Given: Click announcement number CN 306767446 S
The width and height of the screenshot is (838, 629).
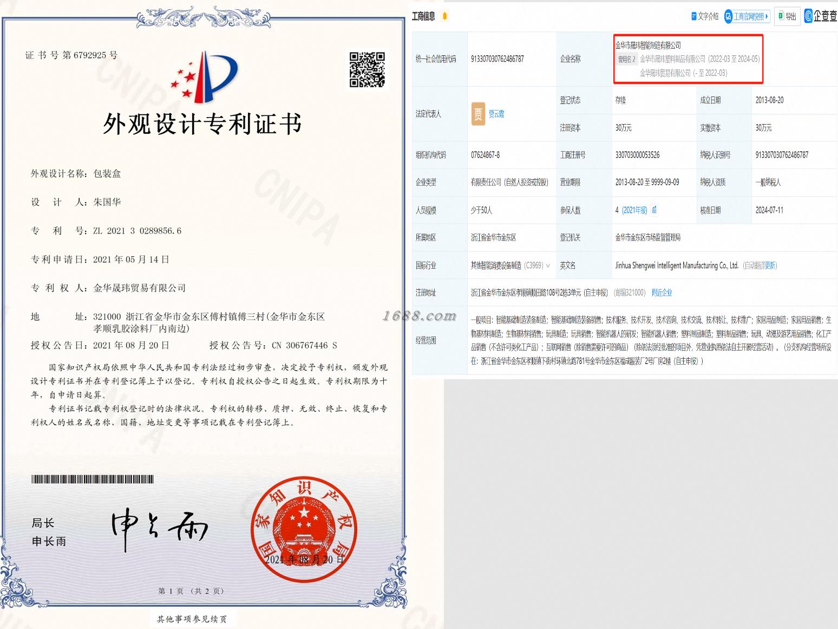Looking at the screenshot, I should coord(304,346).
